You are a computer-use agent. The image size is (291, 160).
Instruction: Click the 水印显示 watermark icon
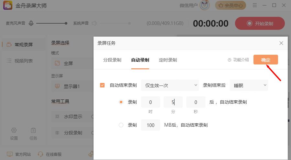point(57,116)
